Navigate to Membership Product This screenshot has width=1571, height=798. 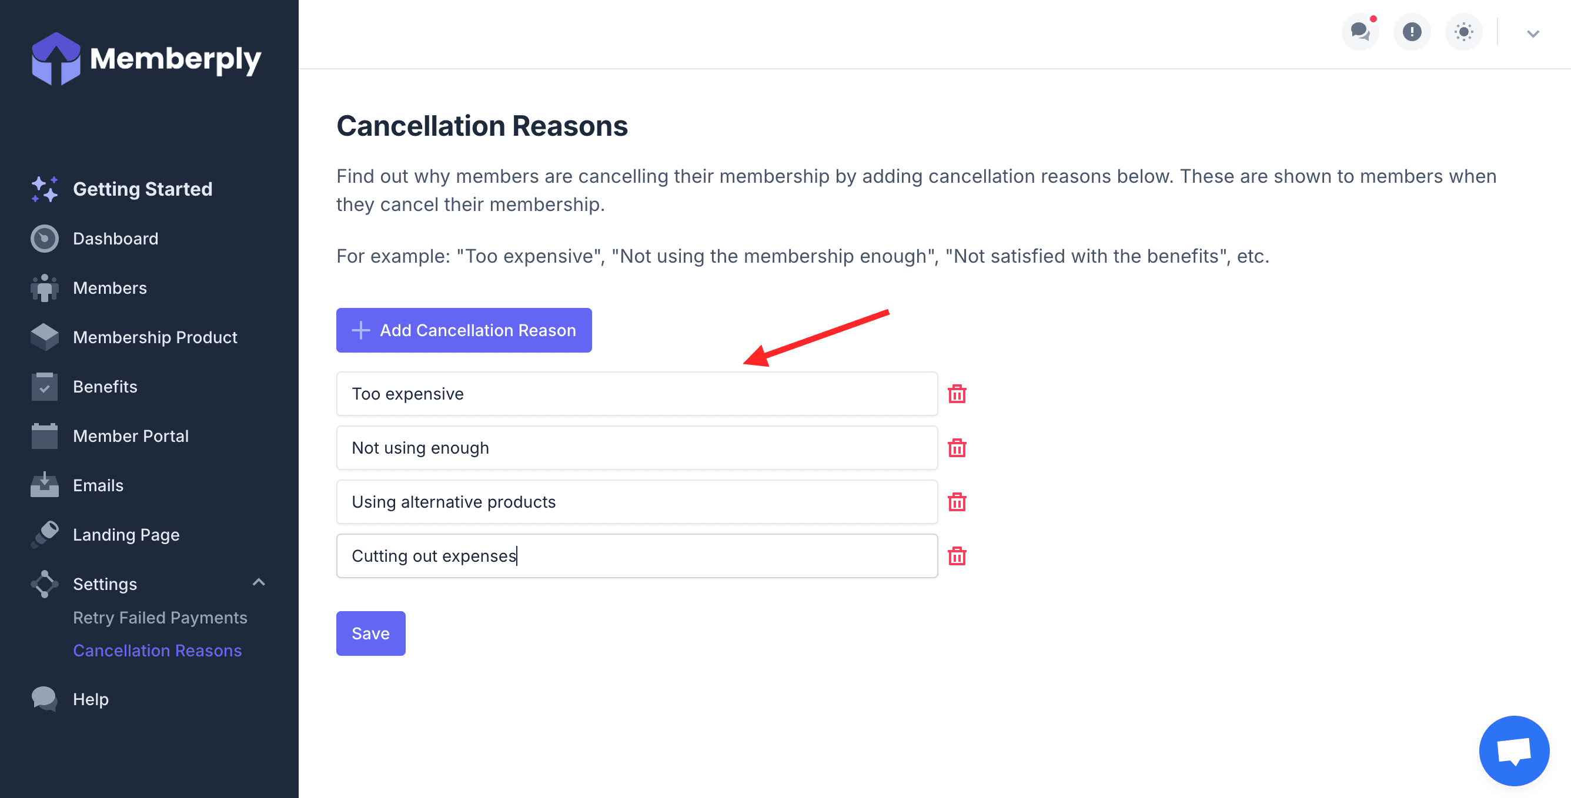pos(155,337)
